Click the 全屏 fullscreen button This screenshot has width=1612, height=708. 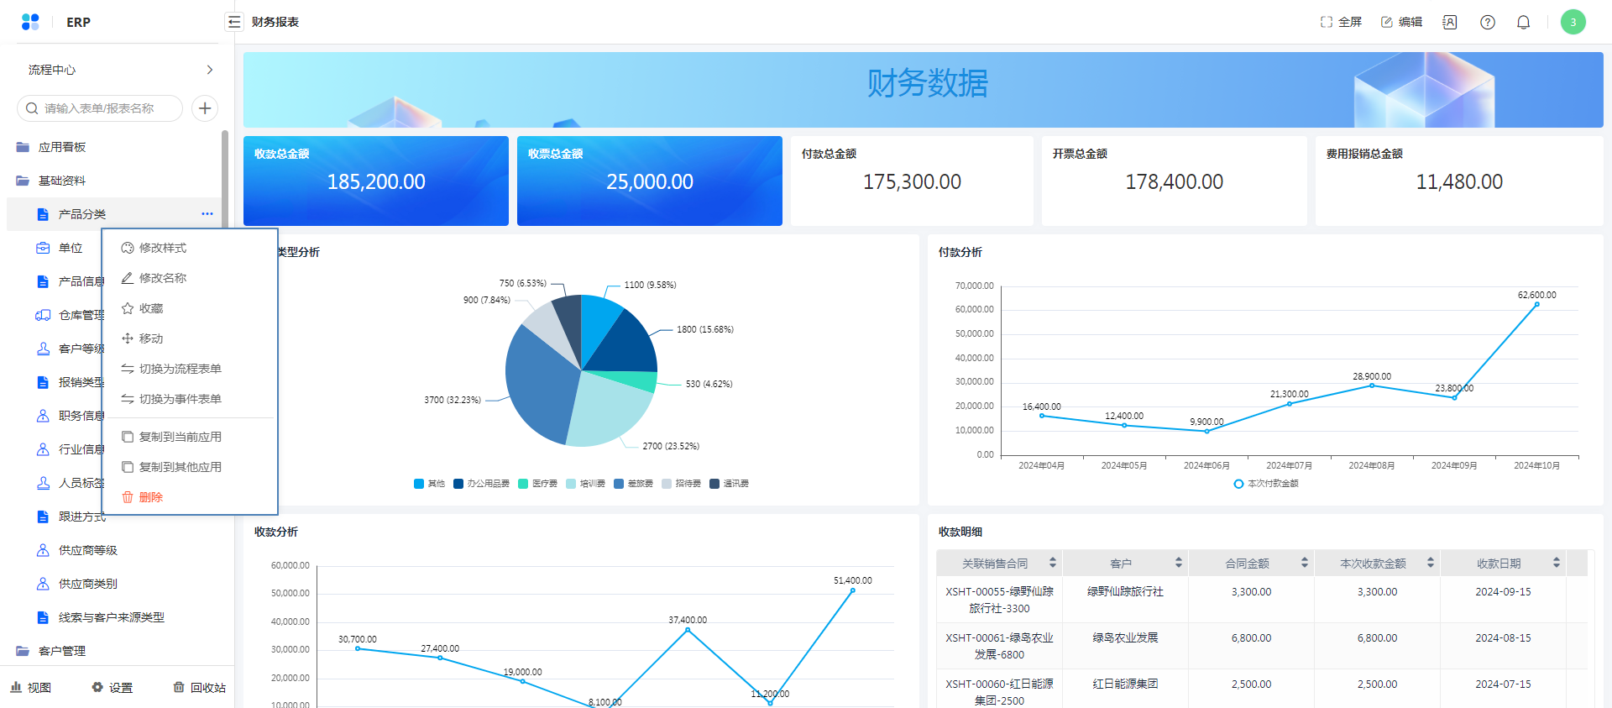(x=1341, y=22)
